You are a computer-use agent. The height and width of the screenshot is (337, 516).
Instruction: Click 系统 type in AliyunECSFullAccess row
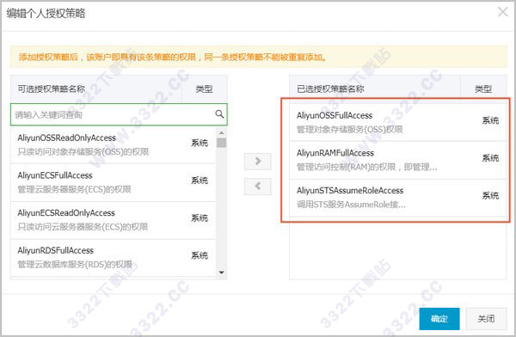[200, 181]
